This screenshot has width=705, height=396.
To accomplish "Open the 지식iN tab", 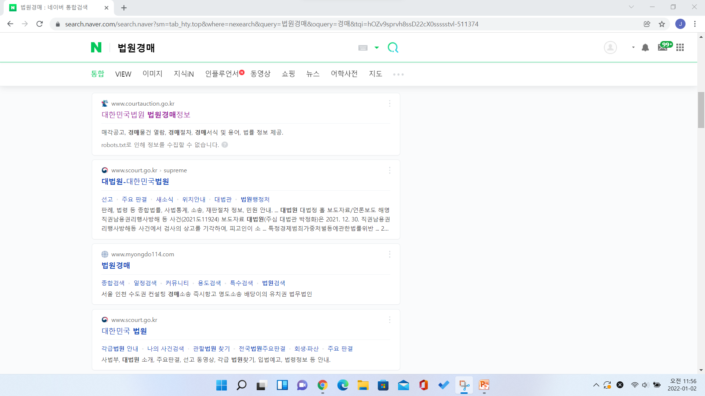I will point(184,74).
